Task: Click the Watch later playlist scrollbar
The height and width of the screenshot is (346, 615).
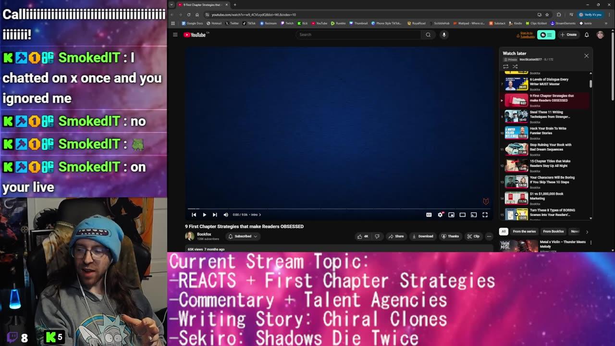Action: pos(590,84)
